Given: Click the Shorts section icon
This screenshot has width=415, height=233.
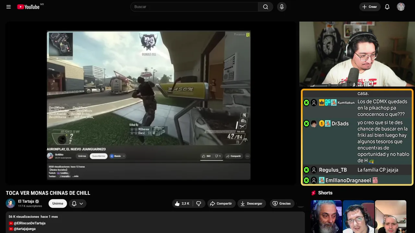Looking at the screenshot, I should [314, 193].
